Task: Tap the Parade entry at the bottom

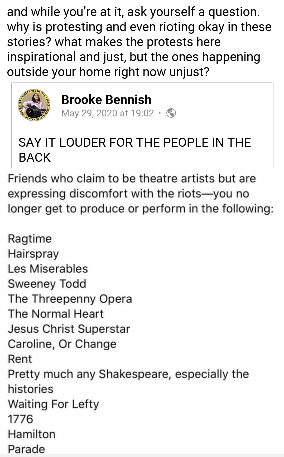Action: click(26, 449)
